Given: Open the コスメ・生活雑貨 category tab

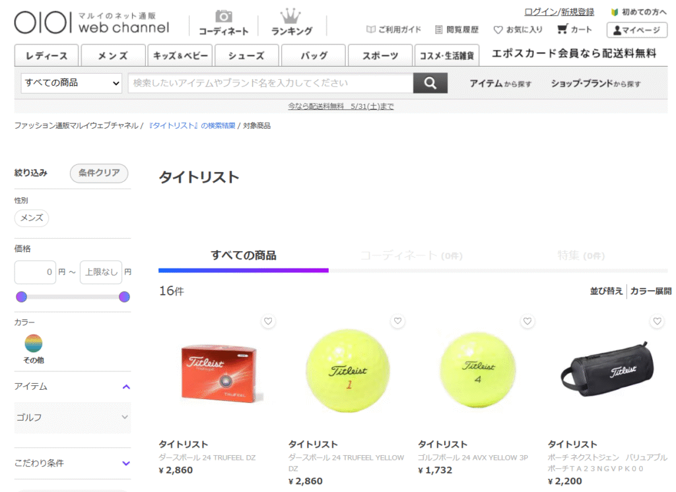Looking at the screenshot, I should click(x=447, y=55).
